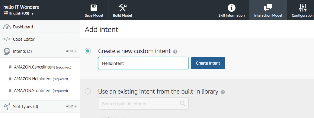Open Dashboard in the sidebar

(40, 27)
